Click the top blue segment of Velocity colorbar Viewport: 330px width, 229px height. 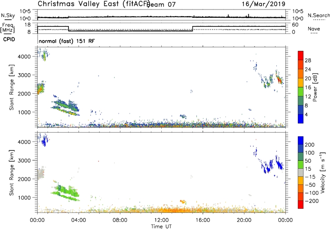(x=301, y=141)
